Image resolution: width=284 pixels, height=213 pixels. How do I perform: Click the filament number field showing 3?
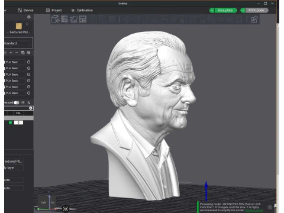tap(18, 122)
